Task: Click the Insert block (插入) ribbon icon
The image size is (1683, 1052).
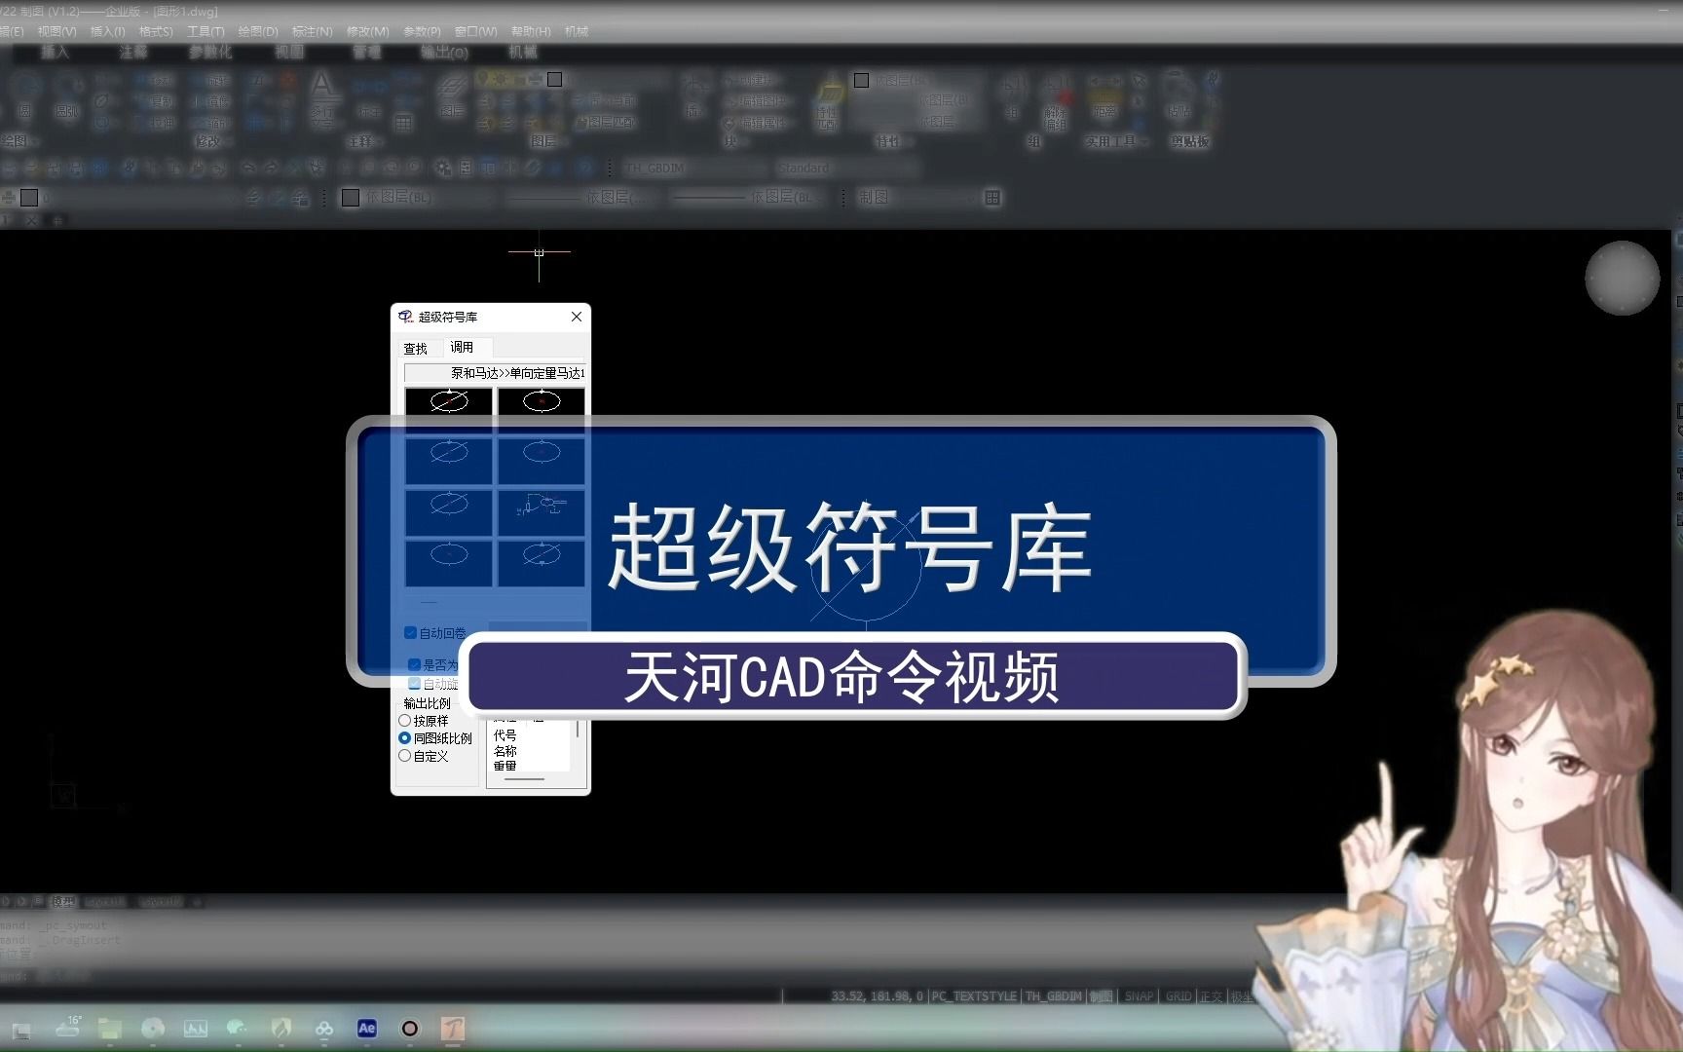Action: point(692,95)
